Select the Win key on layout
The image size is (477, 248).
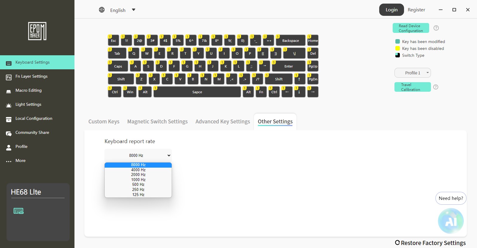pos(130,92)
